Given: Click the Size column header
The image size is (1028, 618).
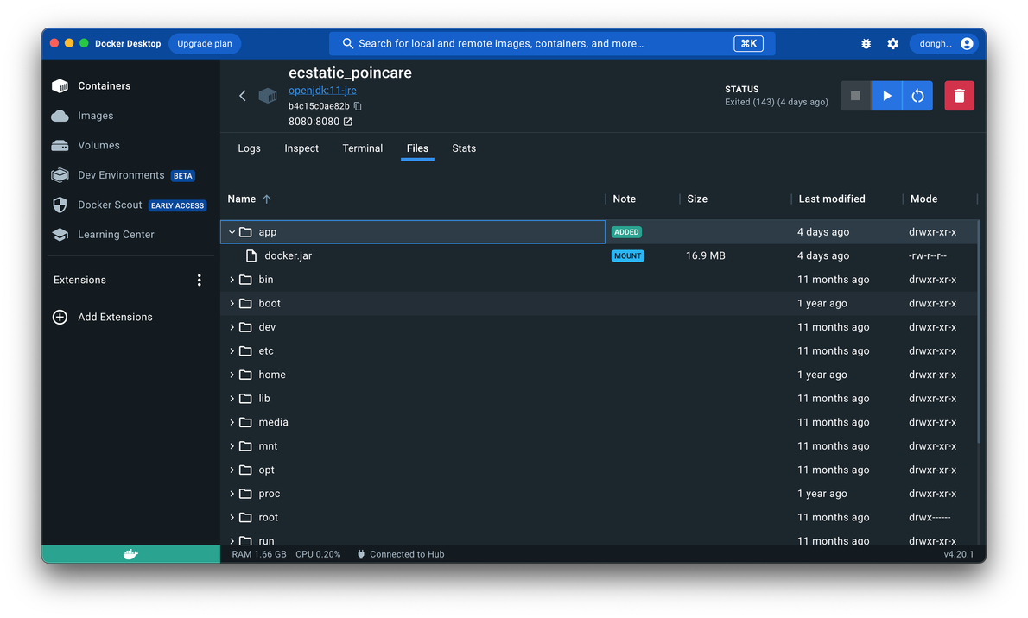Looking at the screenshot, I should [698, 199].
